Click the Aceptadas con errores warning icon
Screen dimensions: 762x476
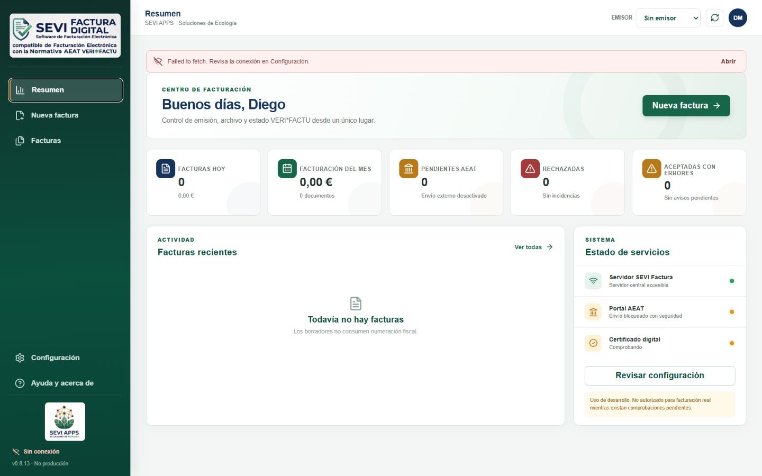coord(652,169)
